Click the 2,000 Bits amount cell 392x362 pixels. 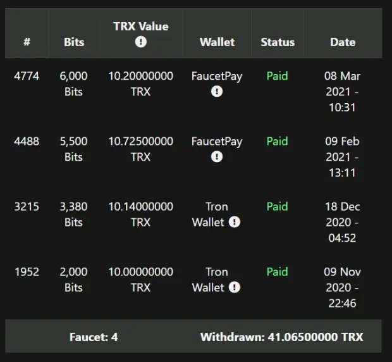point(73,280)
